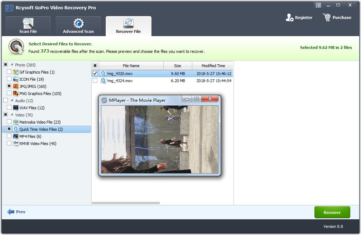Viewport: 361px width, 235px height.
Task: Open the Advanced Scan tab
Action: pyautogui.click(x=78, y=26)
